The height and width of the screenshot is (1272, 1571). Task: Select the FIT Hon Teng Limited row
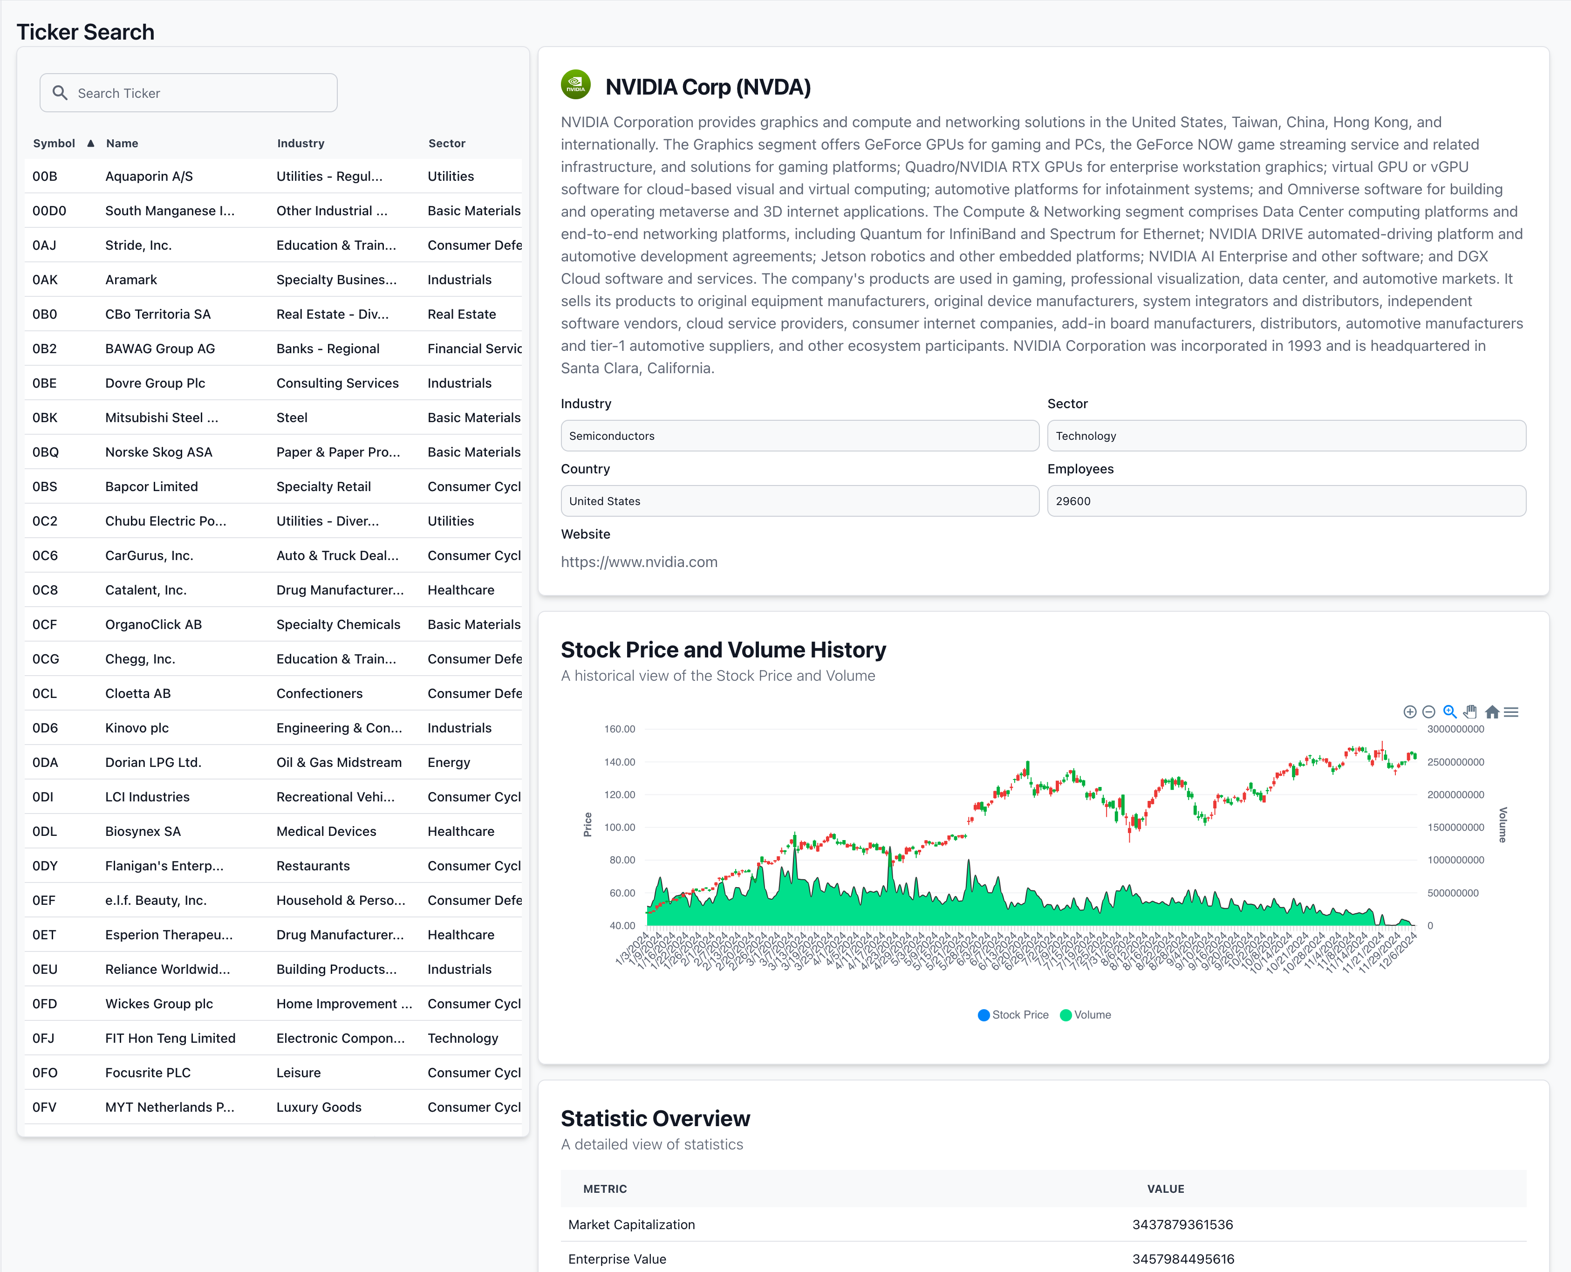point(273,1037)
